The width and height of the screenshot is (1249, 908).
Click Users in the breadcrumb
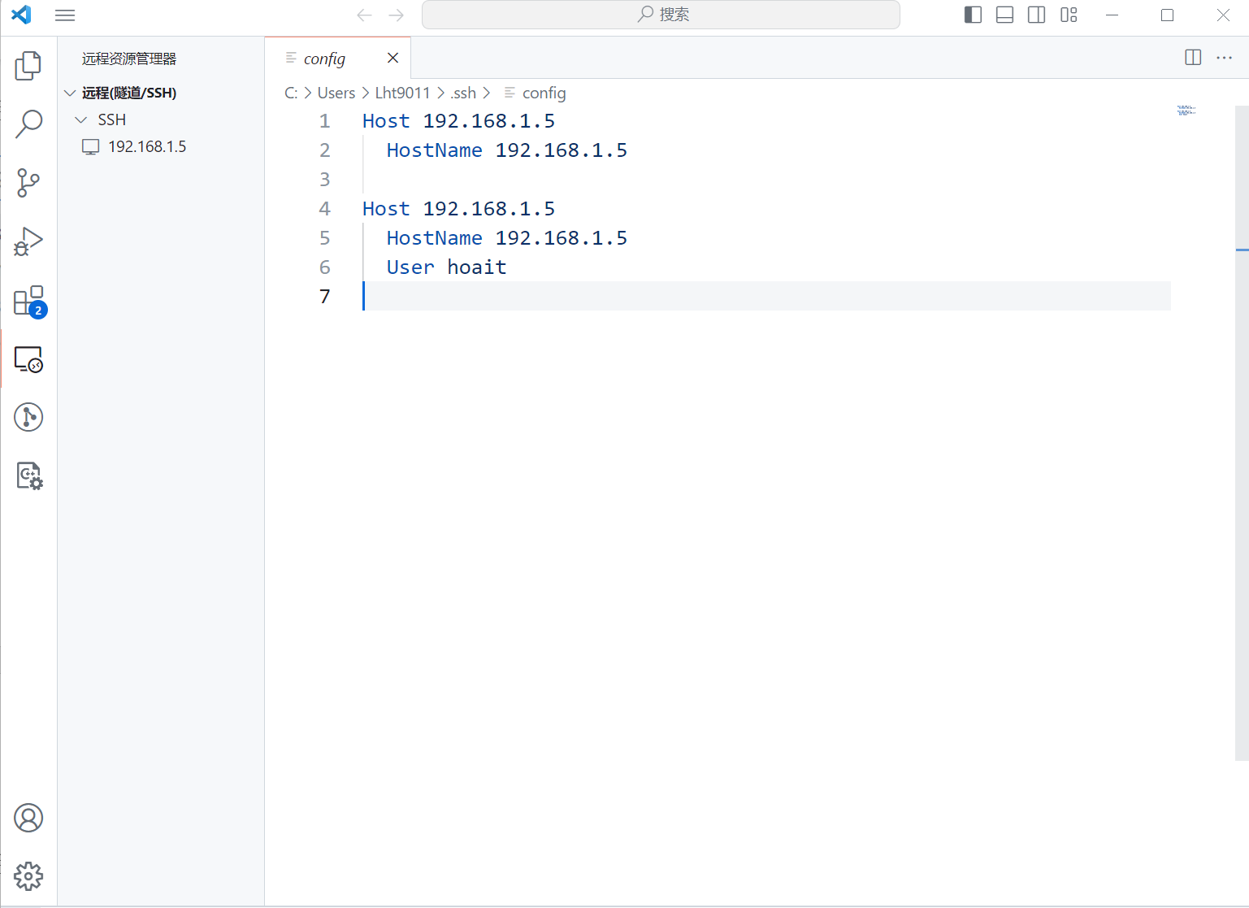(x=336, y=93)
